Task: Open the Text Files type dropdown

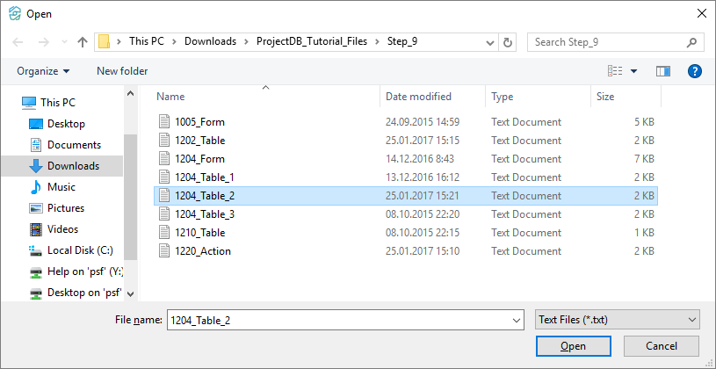Action: [617, 321]
